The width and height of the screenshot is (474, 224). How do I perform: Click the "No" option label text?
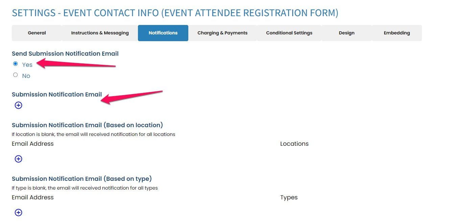pos(26,76)
